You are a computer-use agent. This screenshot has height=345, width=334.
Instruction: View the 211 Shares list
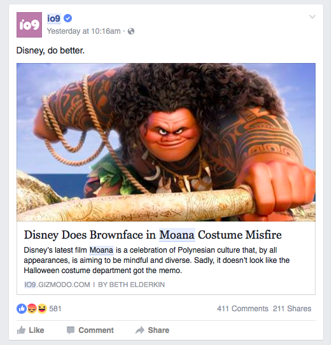292,309
